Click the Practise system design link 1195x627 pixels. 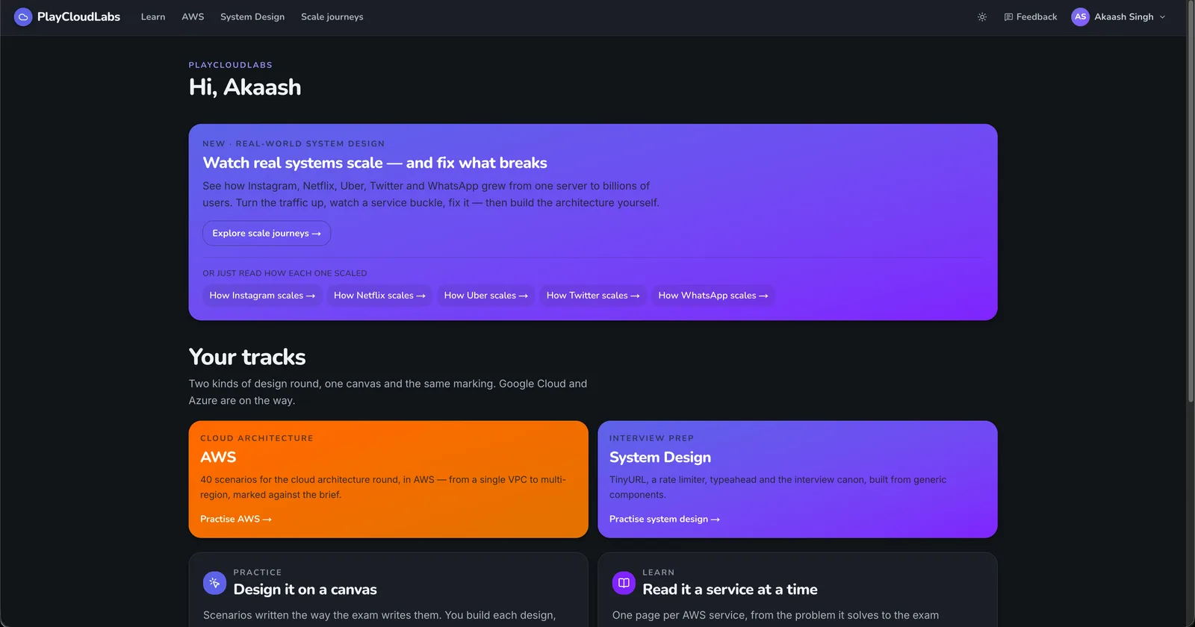point(665,519)
